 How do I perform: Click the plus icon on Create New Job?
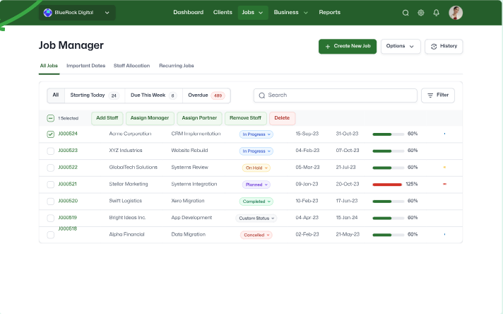328,47
